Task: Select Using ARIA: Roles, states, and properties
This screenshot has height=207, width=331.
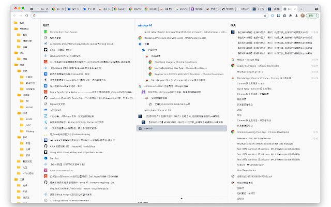Action: [x=77, y=152]
